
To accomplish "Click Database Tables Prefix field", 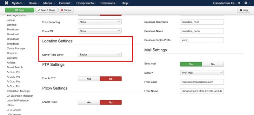I will click(x=202, y=40).
